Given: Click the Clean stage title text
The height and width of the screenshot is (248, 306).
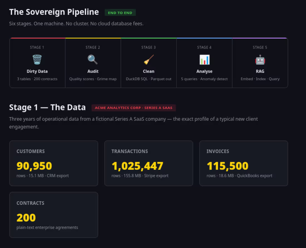Looking at the screenshot, I should [149, 71].
